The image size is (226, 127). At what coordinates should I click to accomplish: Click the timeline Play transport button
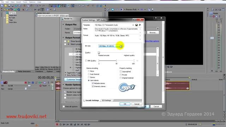coord(67,125)
